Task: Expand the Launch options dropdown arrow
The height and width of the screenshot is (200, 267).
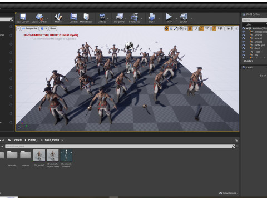Action: point(191,18)
